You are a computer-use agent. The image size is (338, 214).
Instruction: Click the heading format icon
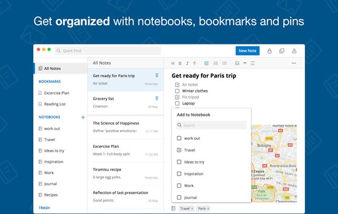pyautogui.click(x=173, y=64)
